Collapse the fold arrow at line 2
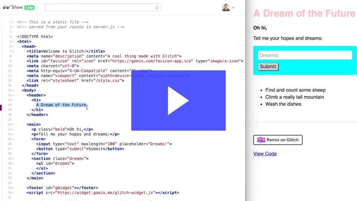 pyautogui.click(x=13, y=27)
